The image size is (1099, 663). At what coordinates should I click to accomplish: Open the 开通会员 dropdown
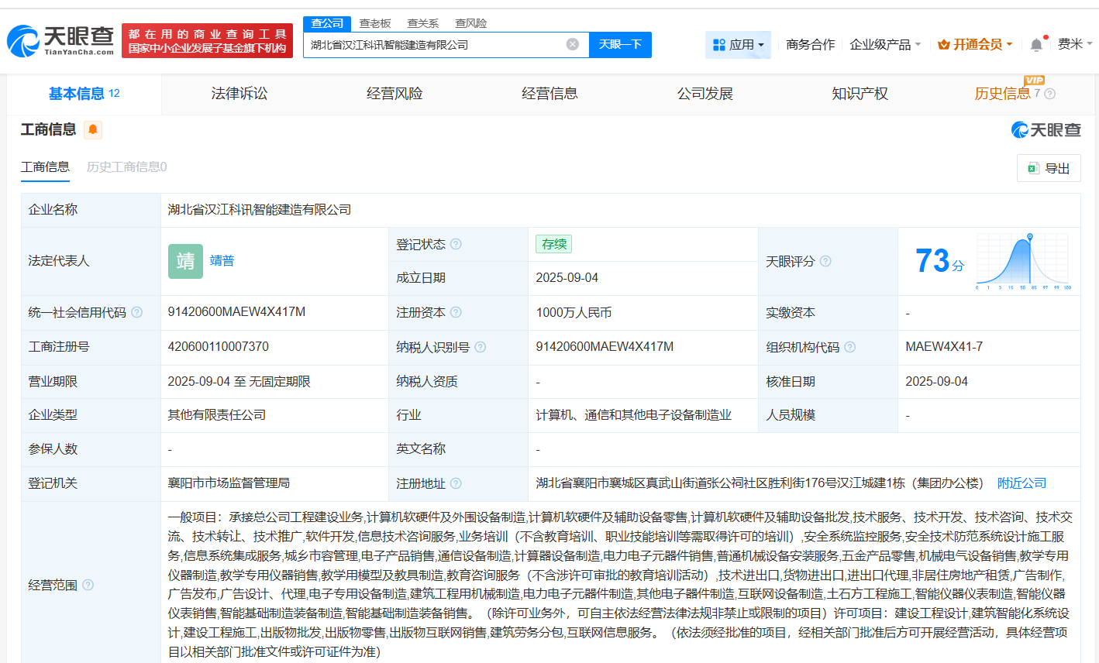(x=974, y=44)
